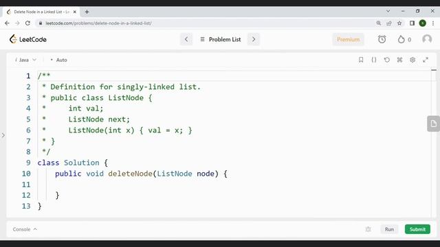Viewport: 440px width, 247px height.
Task: Open the tab search dropdown arrow
Action: (x=388, y=11)
